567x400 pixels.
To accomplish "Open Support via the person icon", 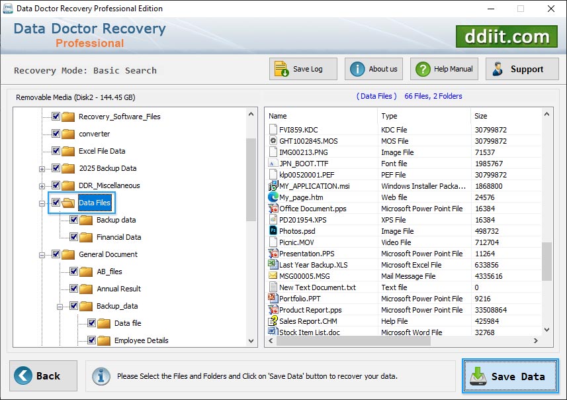I will click(x=497, y=68).
